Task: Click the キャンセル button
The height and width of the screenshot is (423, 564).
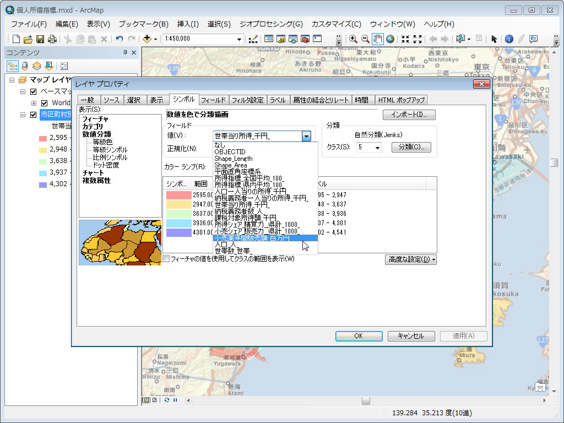Action: click(x=411, y=336)
